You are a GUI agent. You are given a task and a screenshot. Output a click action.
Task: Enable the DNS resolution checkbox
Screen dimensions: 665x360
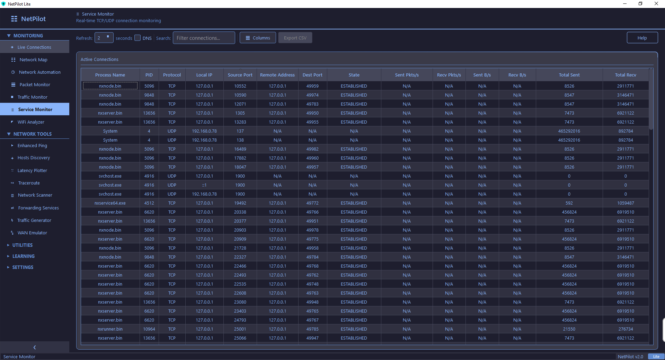click(x=138, y=38)
